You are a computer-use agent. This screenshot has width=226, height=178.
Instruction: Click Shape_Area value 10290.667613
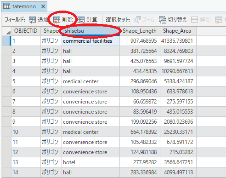178,71
